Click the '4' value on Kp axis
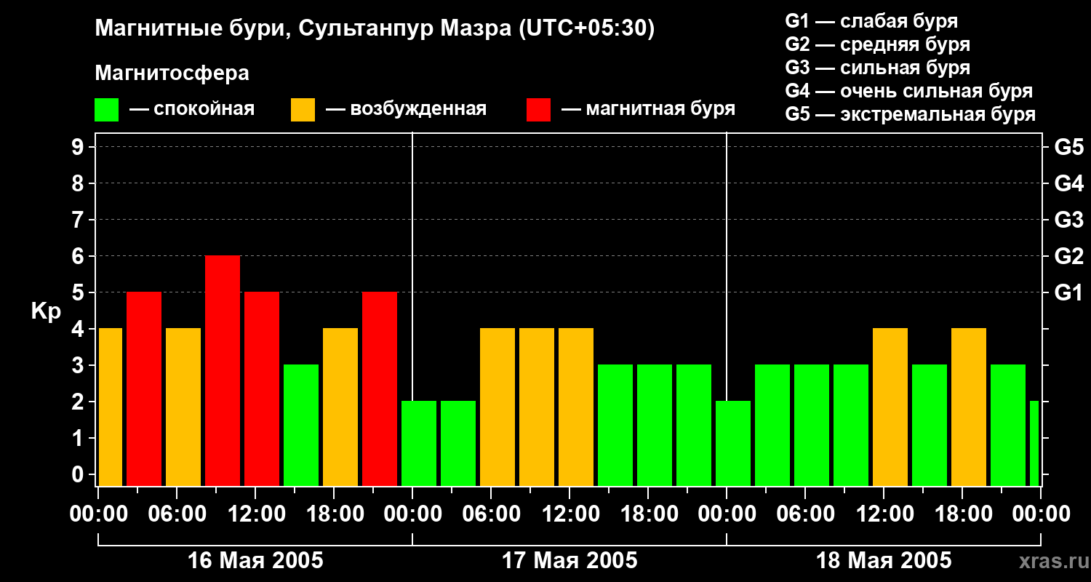 click(x=79, y=329)
